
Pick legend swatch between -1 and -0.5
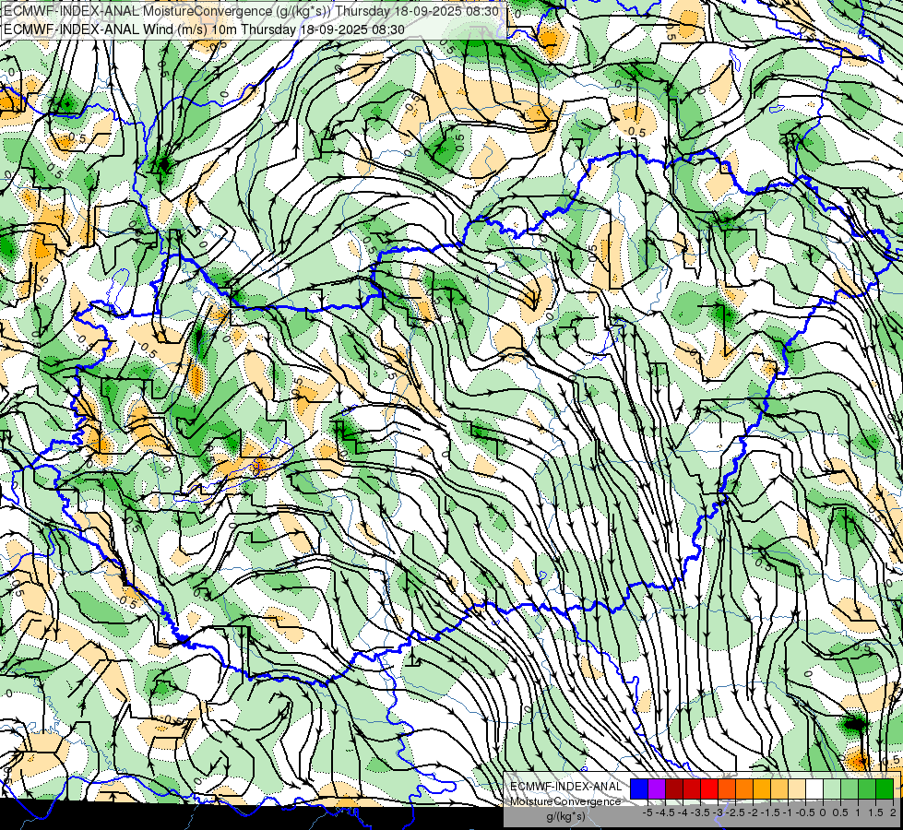(796, 789)
